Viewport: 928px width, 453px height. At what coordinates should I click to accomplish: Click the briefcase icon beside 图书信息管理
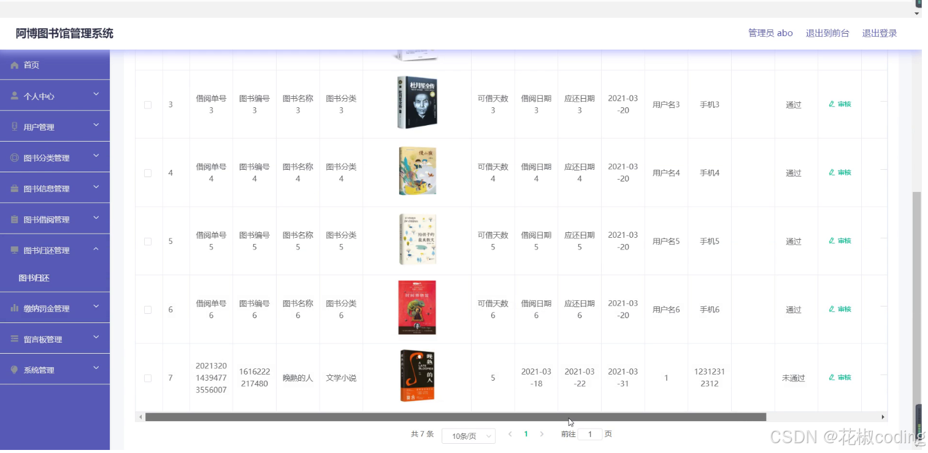[15, 189]
